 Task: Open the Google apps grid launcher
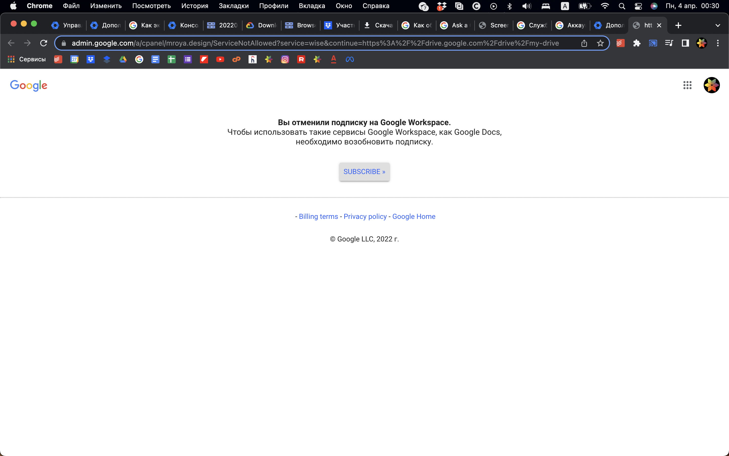pos(687,85)
